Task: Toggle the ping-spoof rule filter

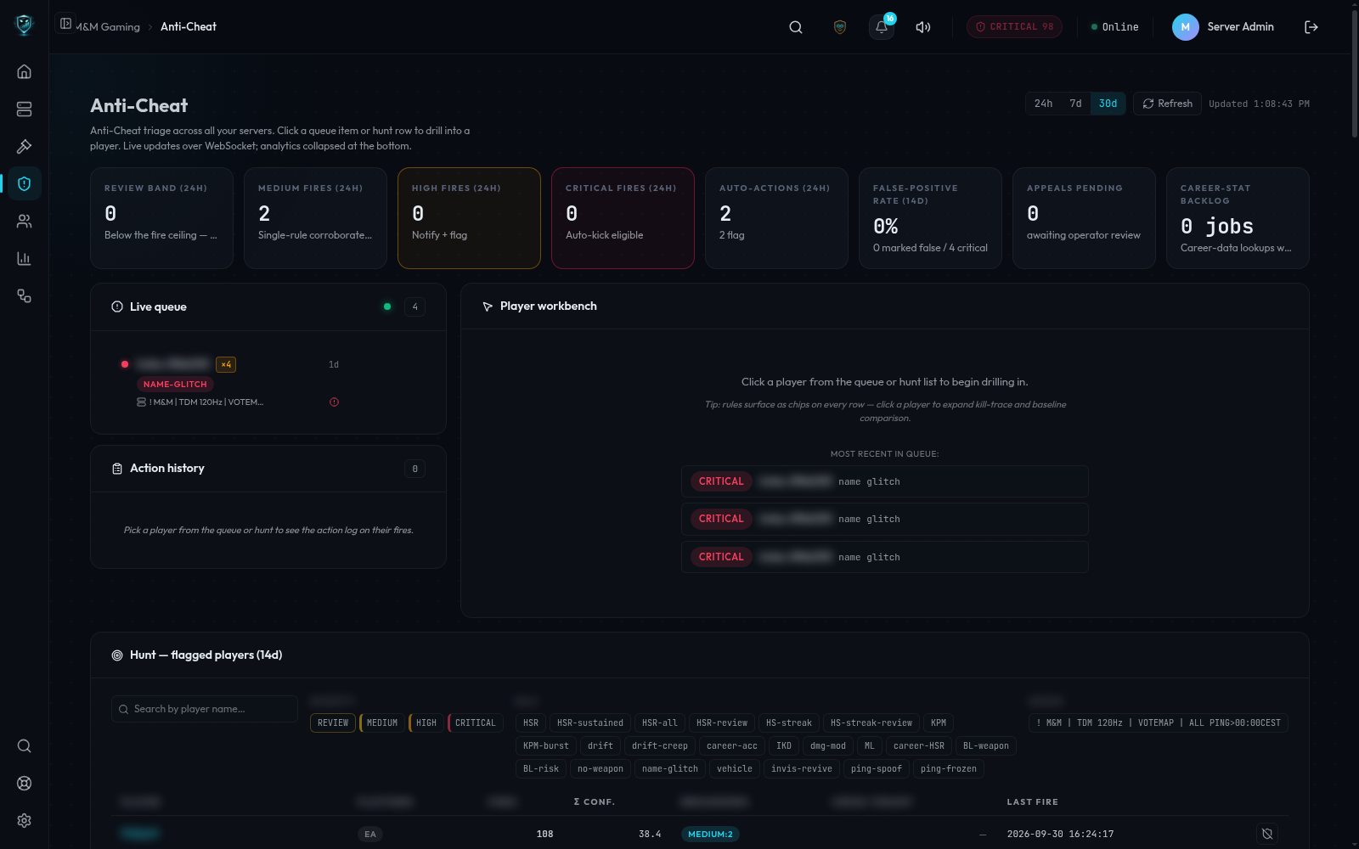Action: click(x=877, y=769)
